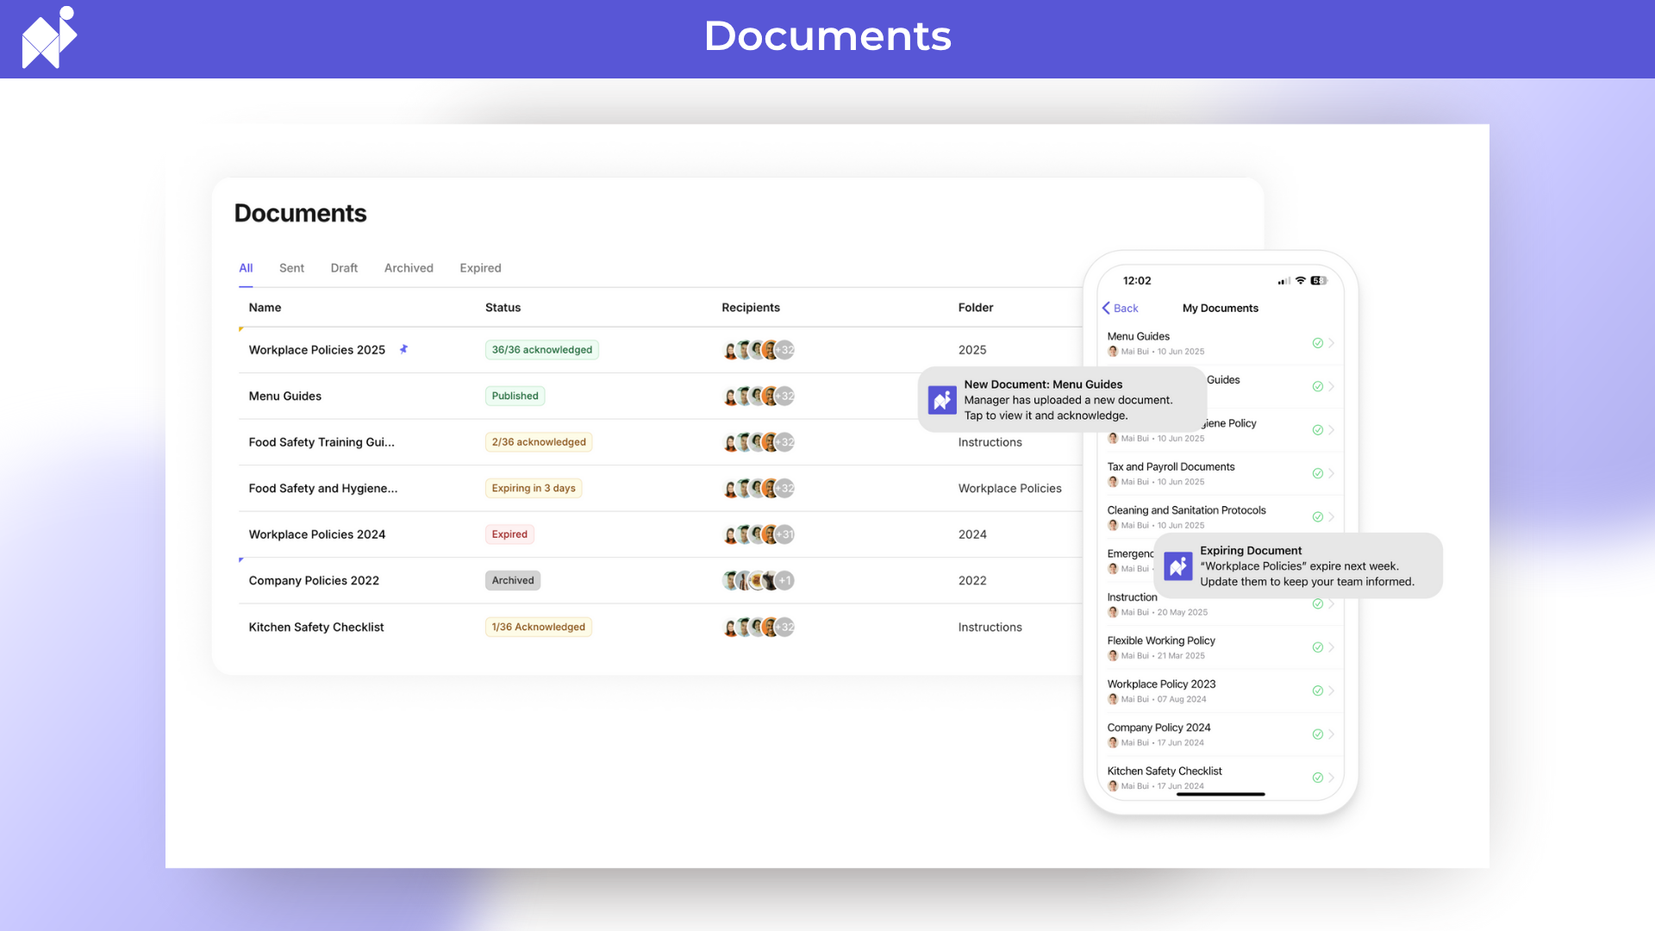Click the +32 recipients badge on Menu Guides row
Screen dimensions: 1655x931
[785, 397]
